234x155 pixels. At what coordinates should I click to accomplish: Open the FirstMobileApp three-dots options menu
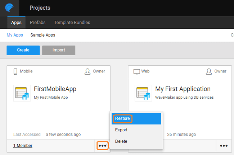103,146
